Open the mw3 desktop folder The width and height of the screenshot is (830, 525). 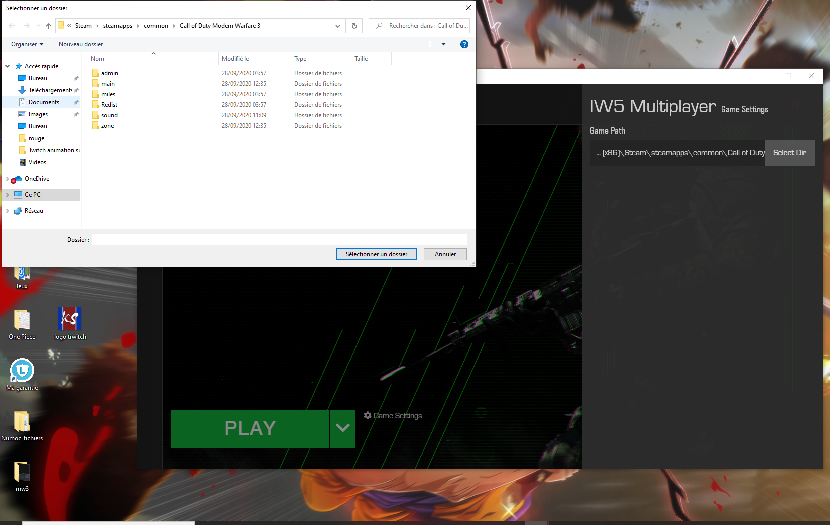click(x=22, y=476)
